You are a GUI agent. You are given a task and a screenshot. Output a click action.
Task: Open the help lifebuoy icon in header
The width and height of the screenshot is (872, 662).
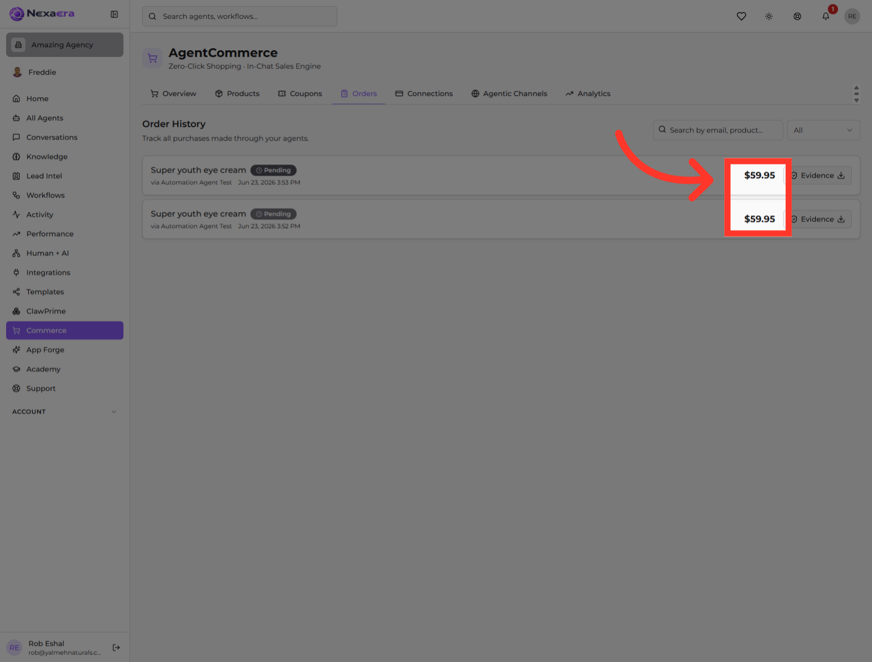click(x=797, y=16)
